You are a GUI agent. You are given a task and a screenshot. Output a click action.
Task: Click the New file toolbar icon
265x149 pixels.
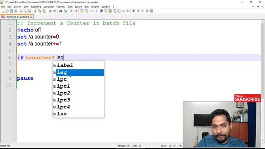coord(3,11)
